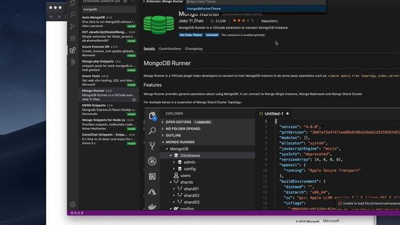The image size is (400, 225).
Task: Open the CaneChair.Snippets extension row
Action: 109,139
